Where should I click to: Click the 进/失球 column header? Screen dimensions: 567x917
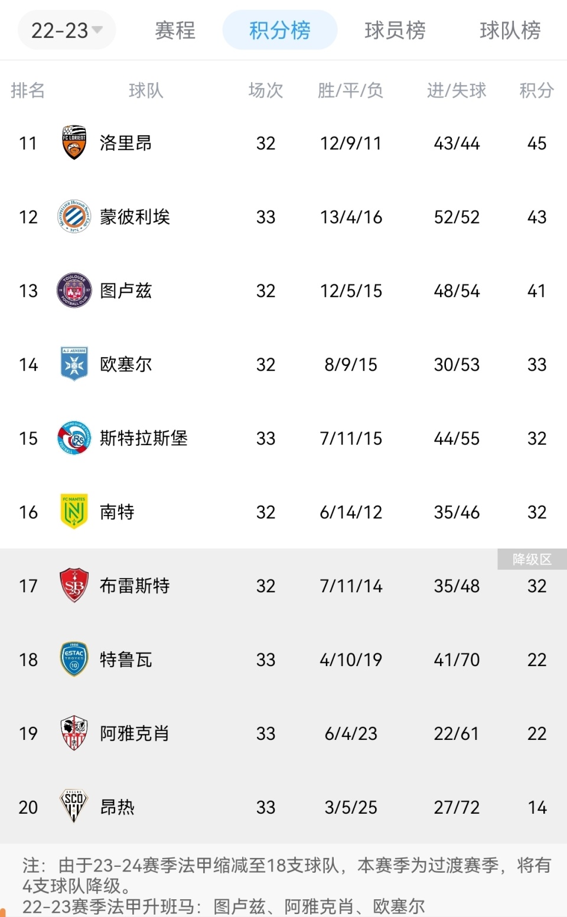point(457,90)
